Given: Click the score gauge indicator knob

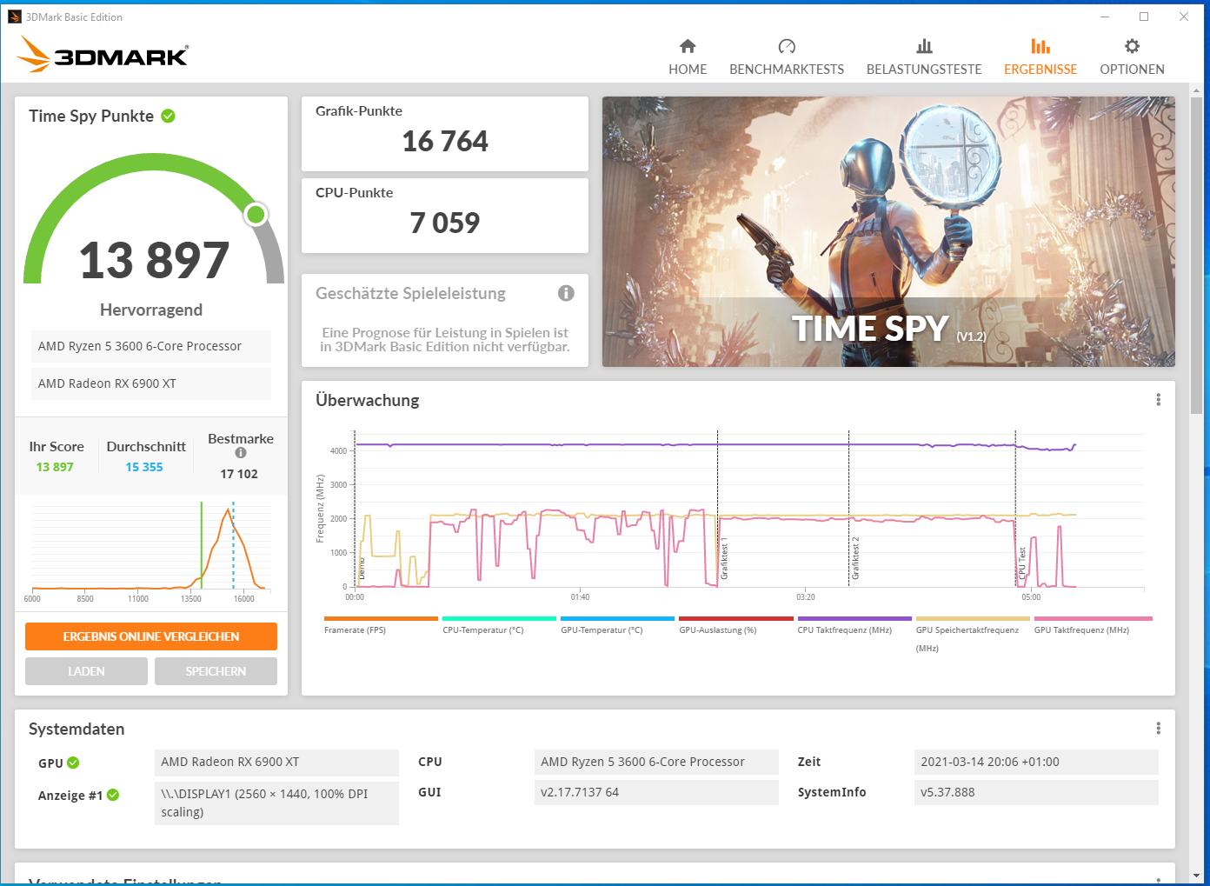Looking at the screenshot, I should (x=256, y=214).
